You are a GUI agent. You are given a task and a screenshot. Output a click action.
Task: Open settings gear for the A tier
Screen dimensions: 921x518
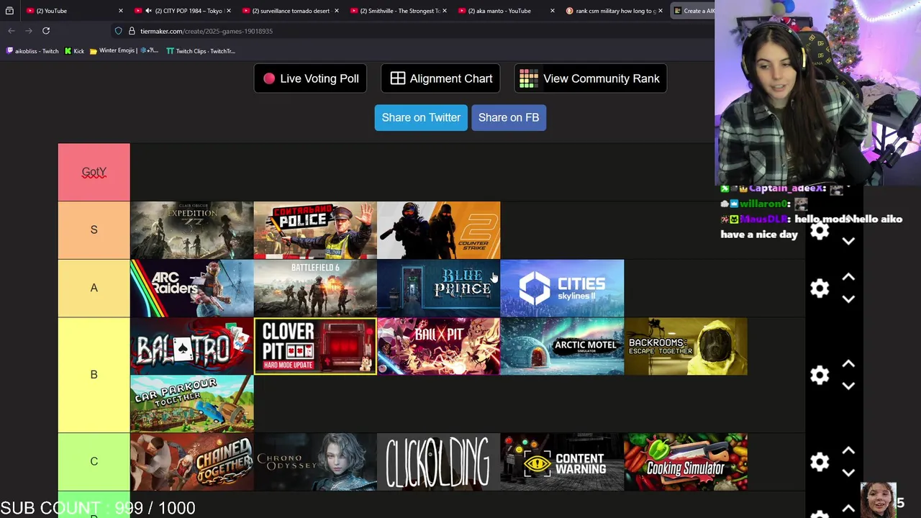tap(820, 288)
